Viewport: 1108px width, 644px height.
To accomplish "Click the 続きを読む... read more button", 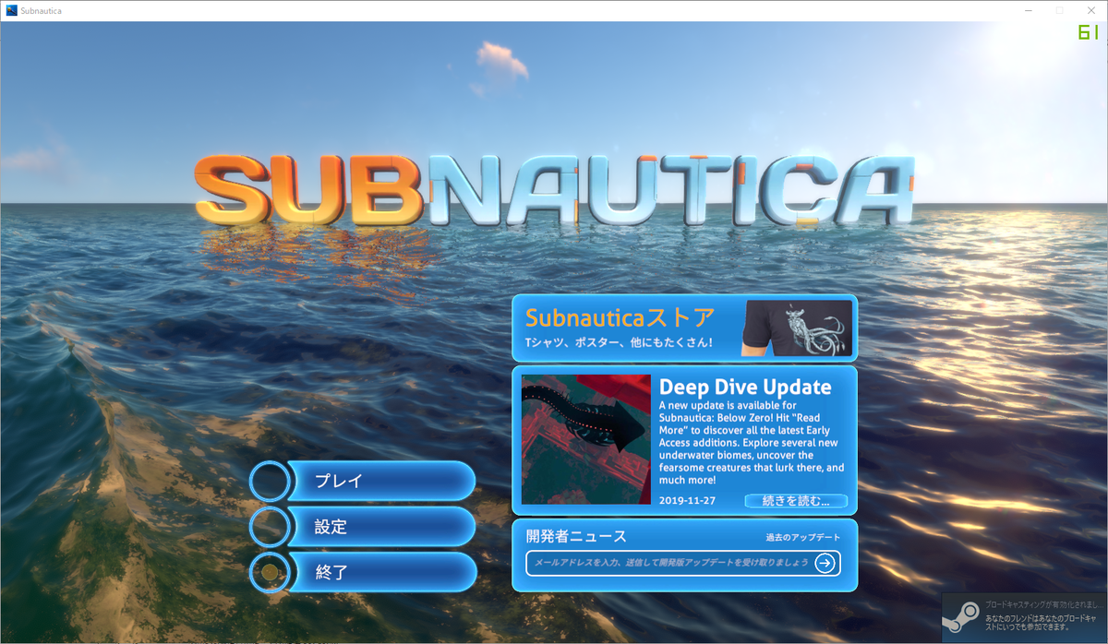I will coord(796,501).
